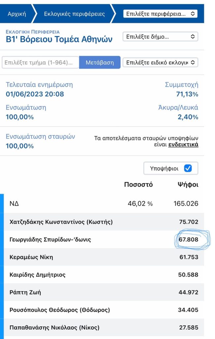Expand the Επιλέξτε περιφέρεια dropdown
The image size is (215, 339).
tap(160, 14)
